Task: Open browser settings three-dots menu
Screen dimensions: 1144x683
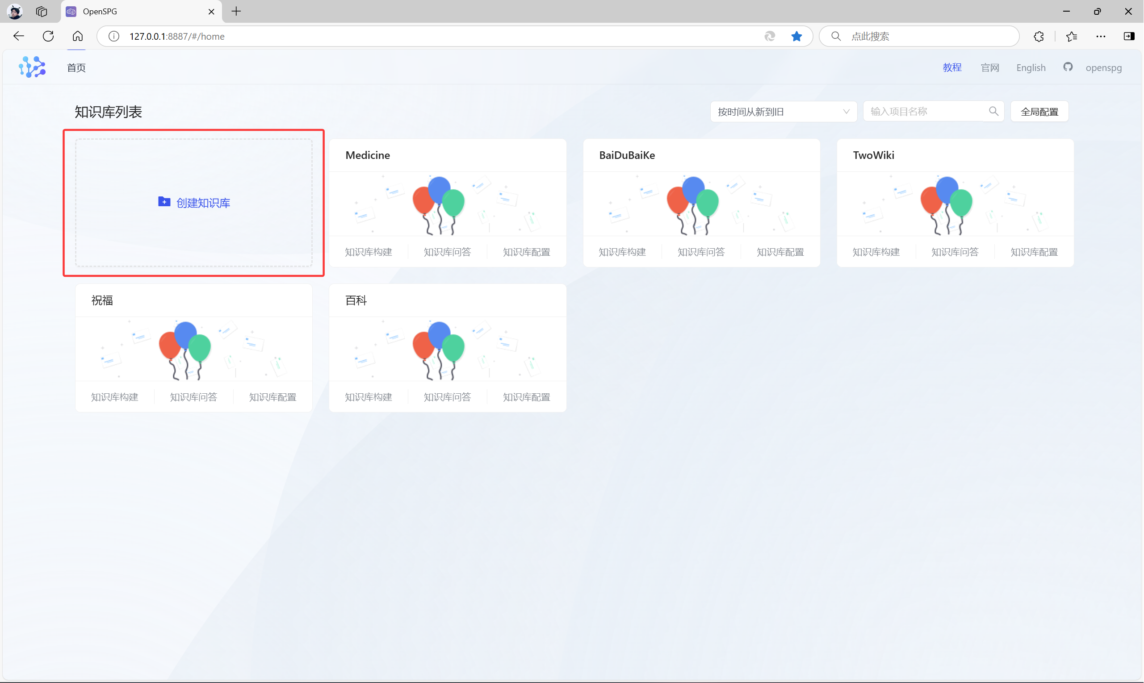Action: tap(1101, 36)
